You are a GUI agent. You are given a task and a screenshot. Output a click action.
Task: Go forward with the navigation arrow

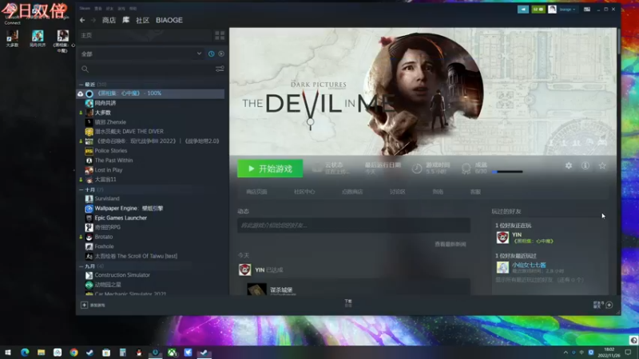93,20
